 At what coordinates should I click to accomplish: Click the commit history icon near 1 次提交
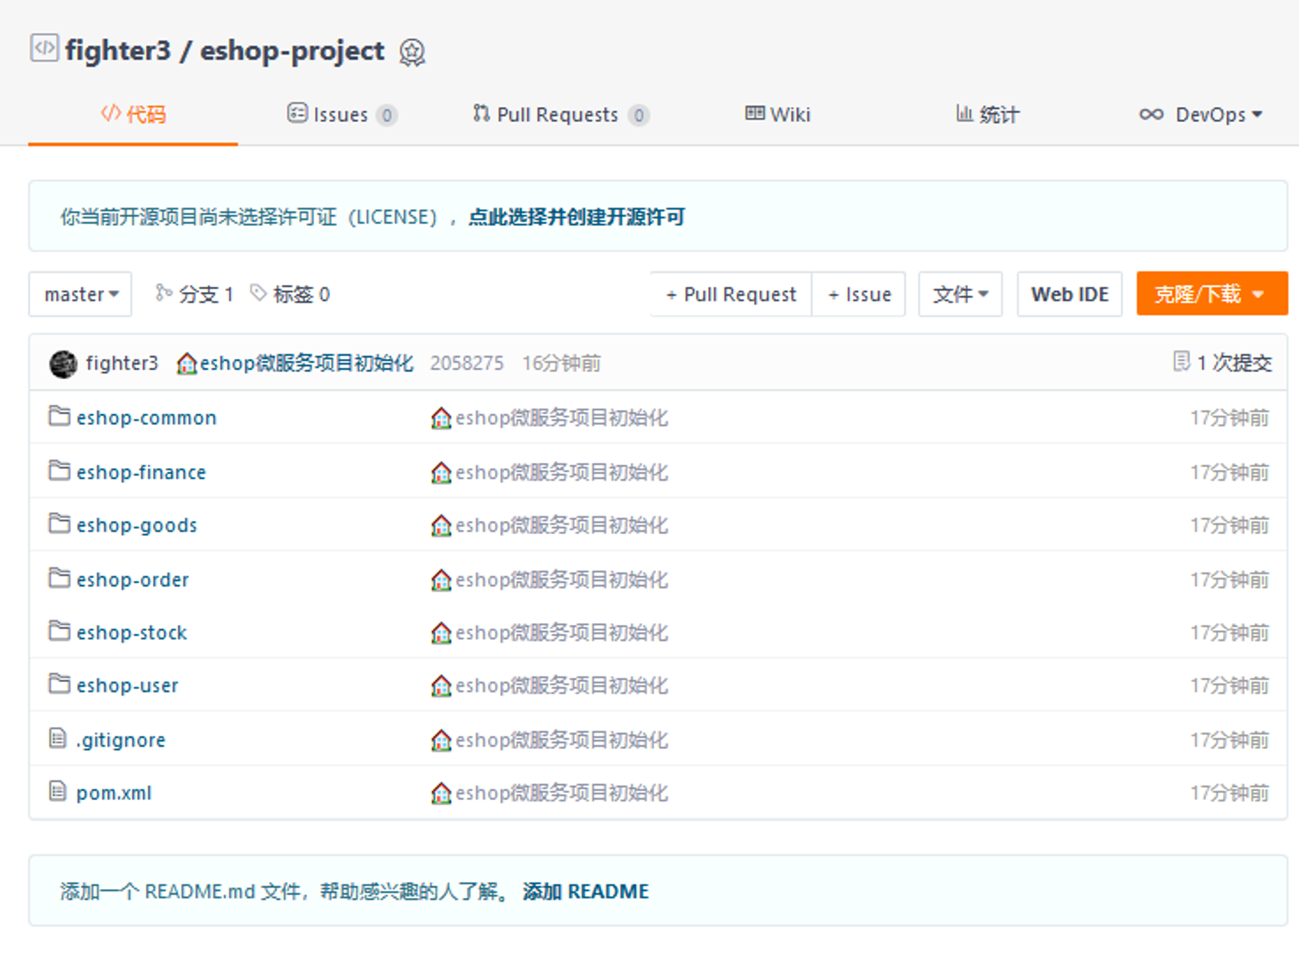coord(1181,361)
